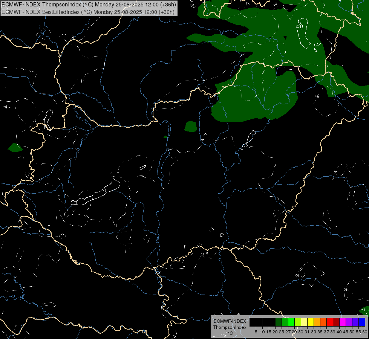The image size is (369, 339).
Task: Click the purple 45–50 legend swatch
Action: 349,322
